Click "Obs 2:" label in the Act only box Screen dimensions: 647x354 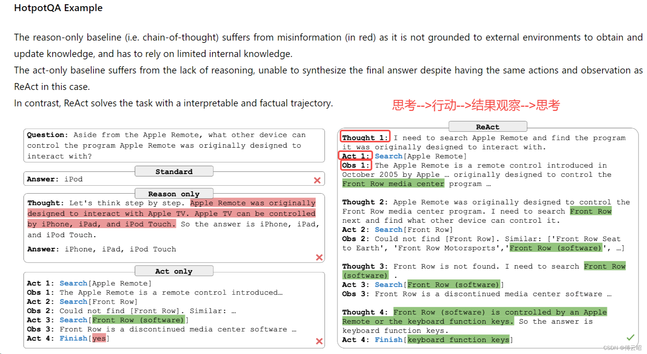tap(41, 311)
